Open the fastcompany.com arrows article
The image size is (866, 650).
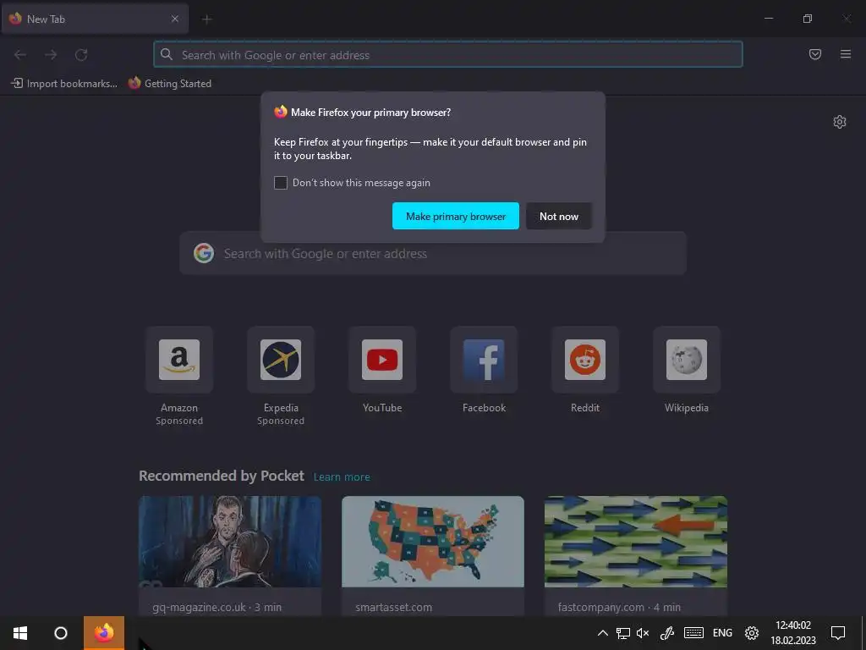click(x=636, y=542)
